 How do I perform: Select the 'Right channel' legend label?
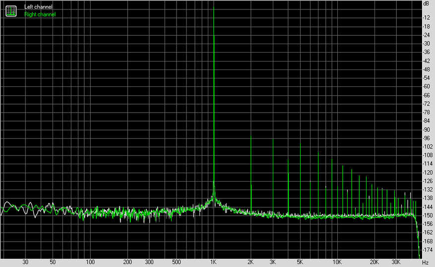click(40, 14)
